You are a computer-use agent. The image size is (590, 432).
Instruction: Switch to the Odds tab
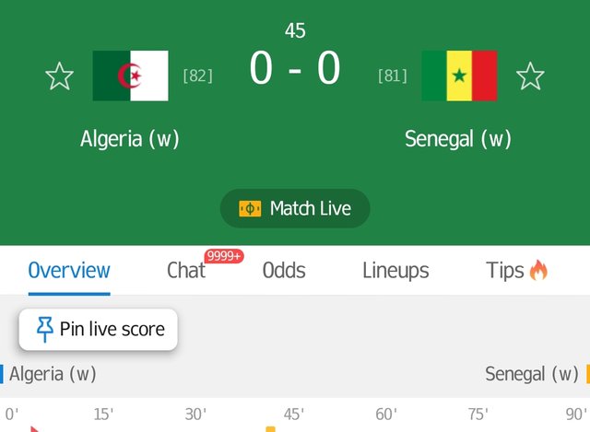click(x=284, y=270)
